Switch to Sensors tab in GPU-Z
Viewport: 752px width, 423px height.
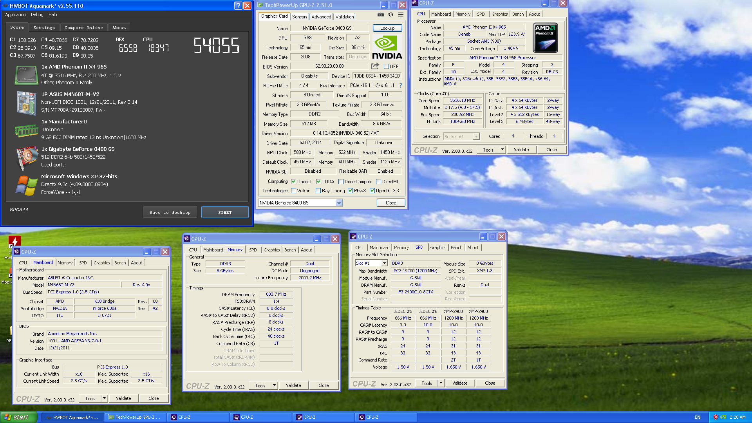coord(300,16)
